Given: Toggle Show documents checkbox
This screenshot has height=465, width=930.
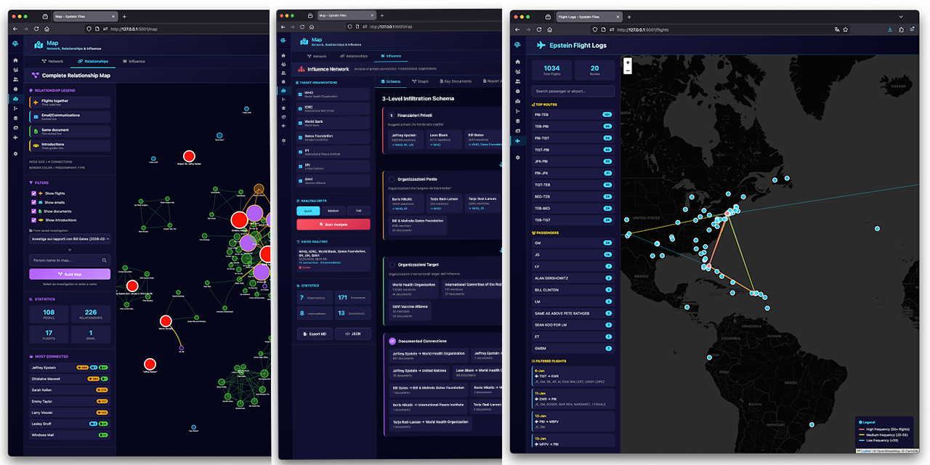Looking at the screenshot, I should point(33,211).
